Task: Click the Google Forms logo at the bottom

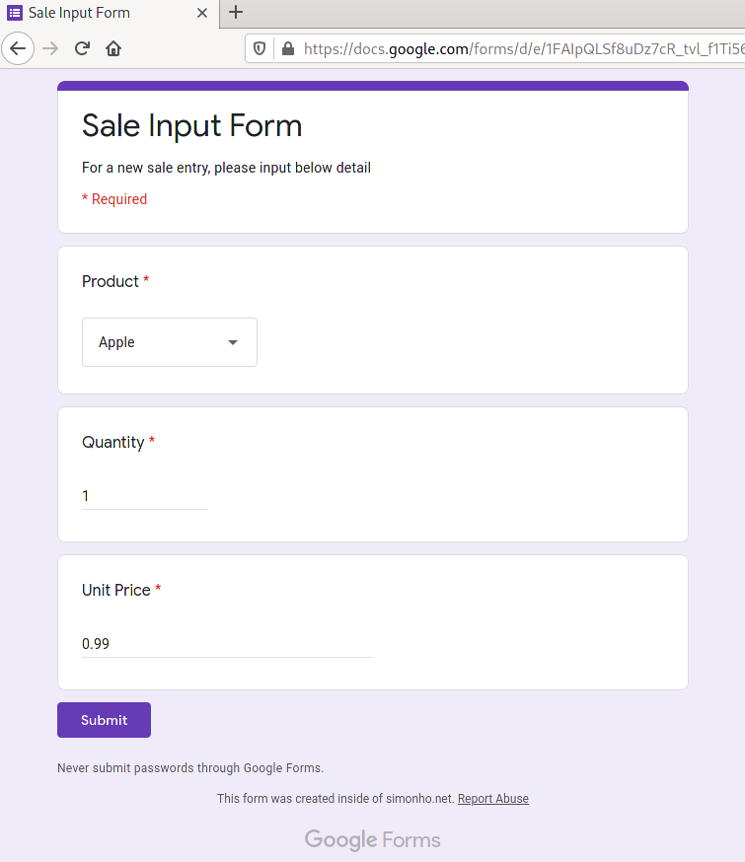Action: tap(372, 839)
